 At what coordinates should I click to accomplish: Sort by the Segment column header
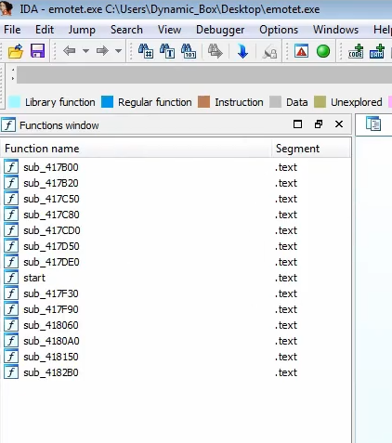(311, 149)
